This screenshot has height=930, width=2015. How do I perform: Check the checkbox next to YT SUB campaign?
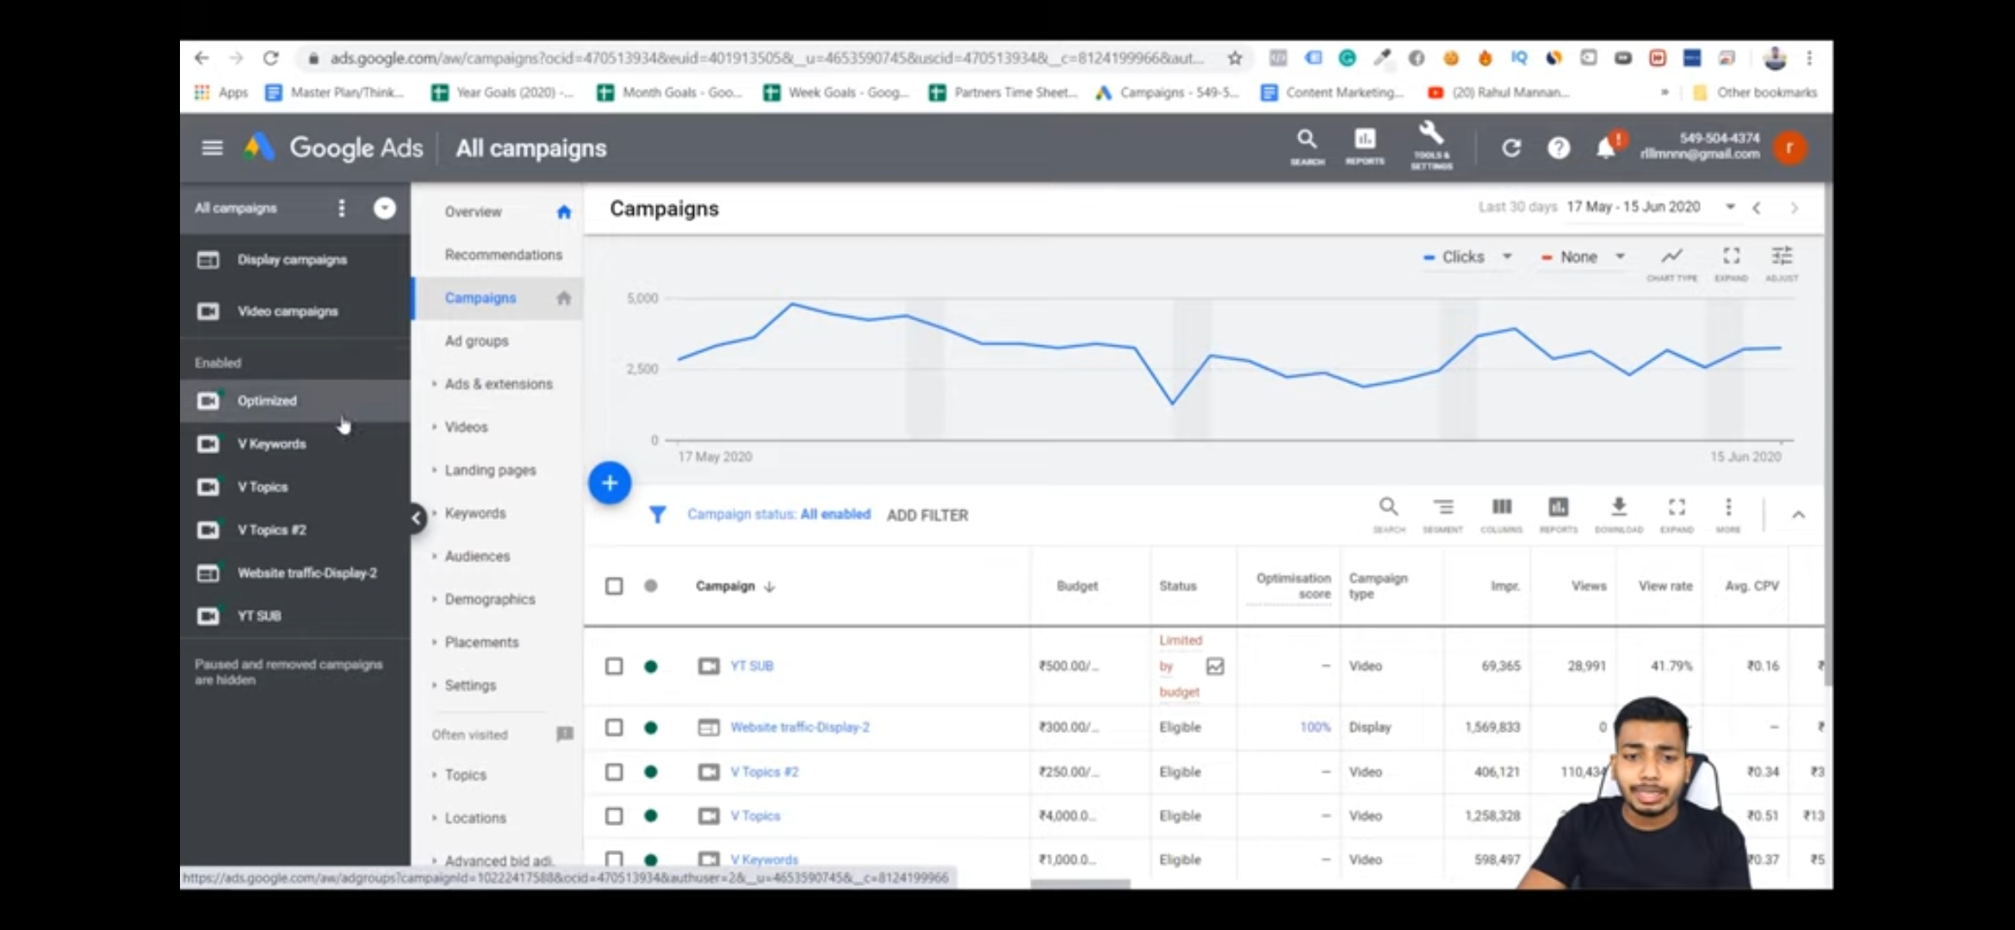point(614,666)
